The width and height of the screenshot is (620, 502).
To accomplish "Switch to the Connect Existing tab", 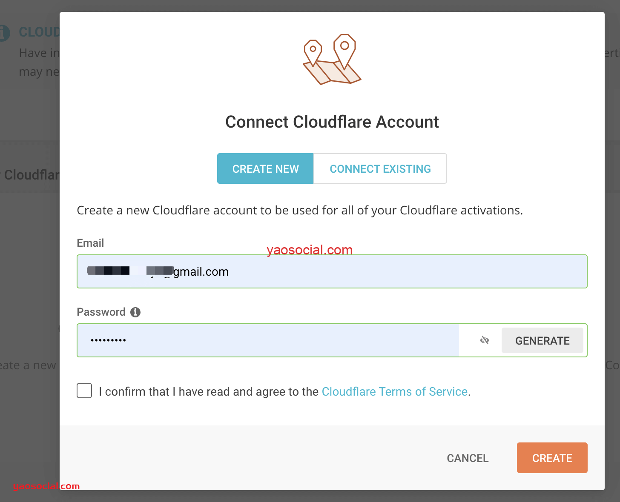I will (380, 169).
